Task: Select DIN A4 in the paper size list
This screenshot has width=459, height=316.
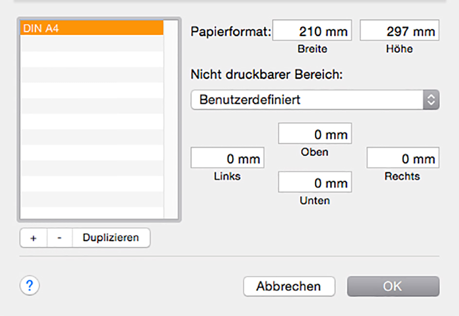Action: coord(91,28)
